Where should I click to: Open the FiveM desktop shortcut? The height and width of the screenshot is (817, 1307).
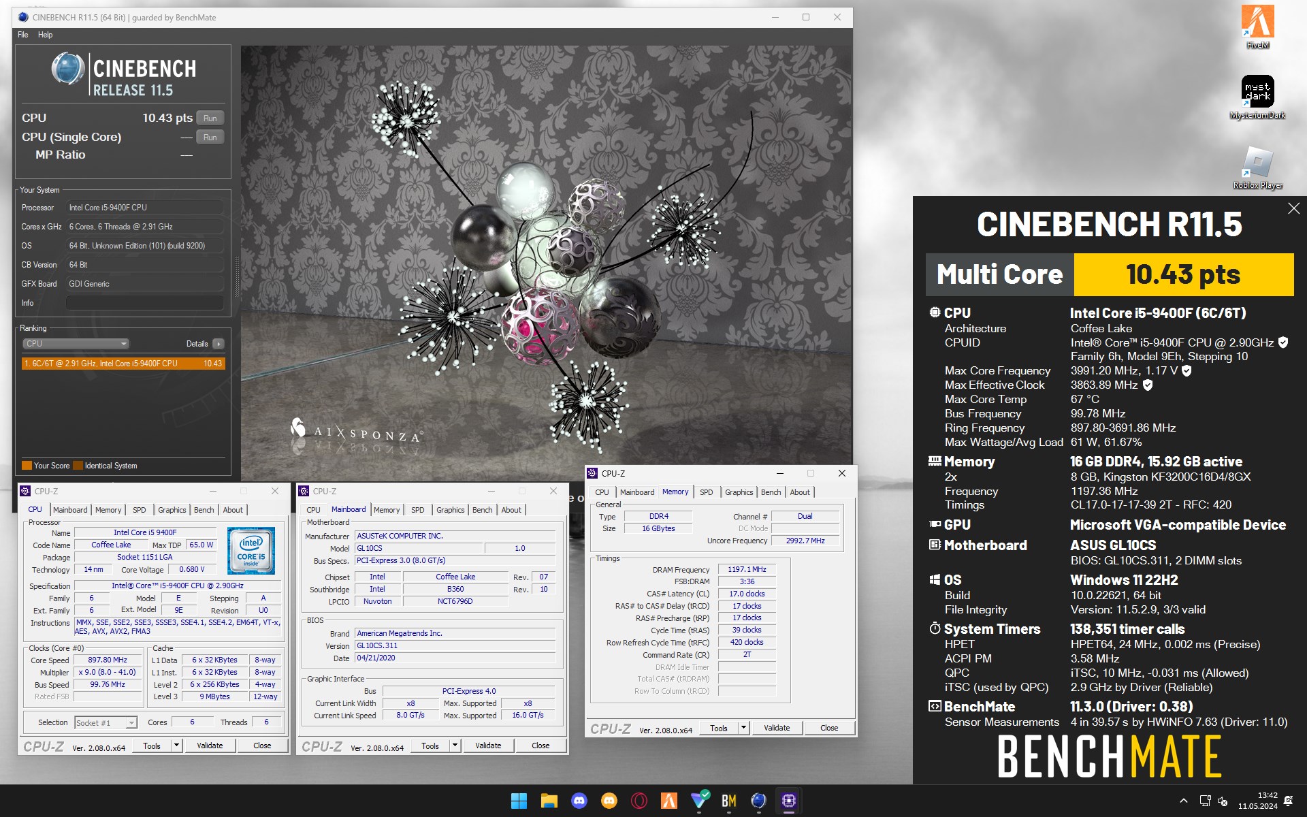pos(1257,27)
